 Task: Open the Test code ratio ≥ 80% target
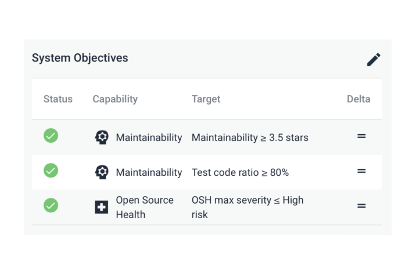point(240,172)
